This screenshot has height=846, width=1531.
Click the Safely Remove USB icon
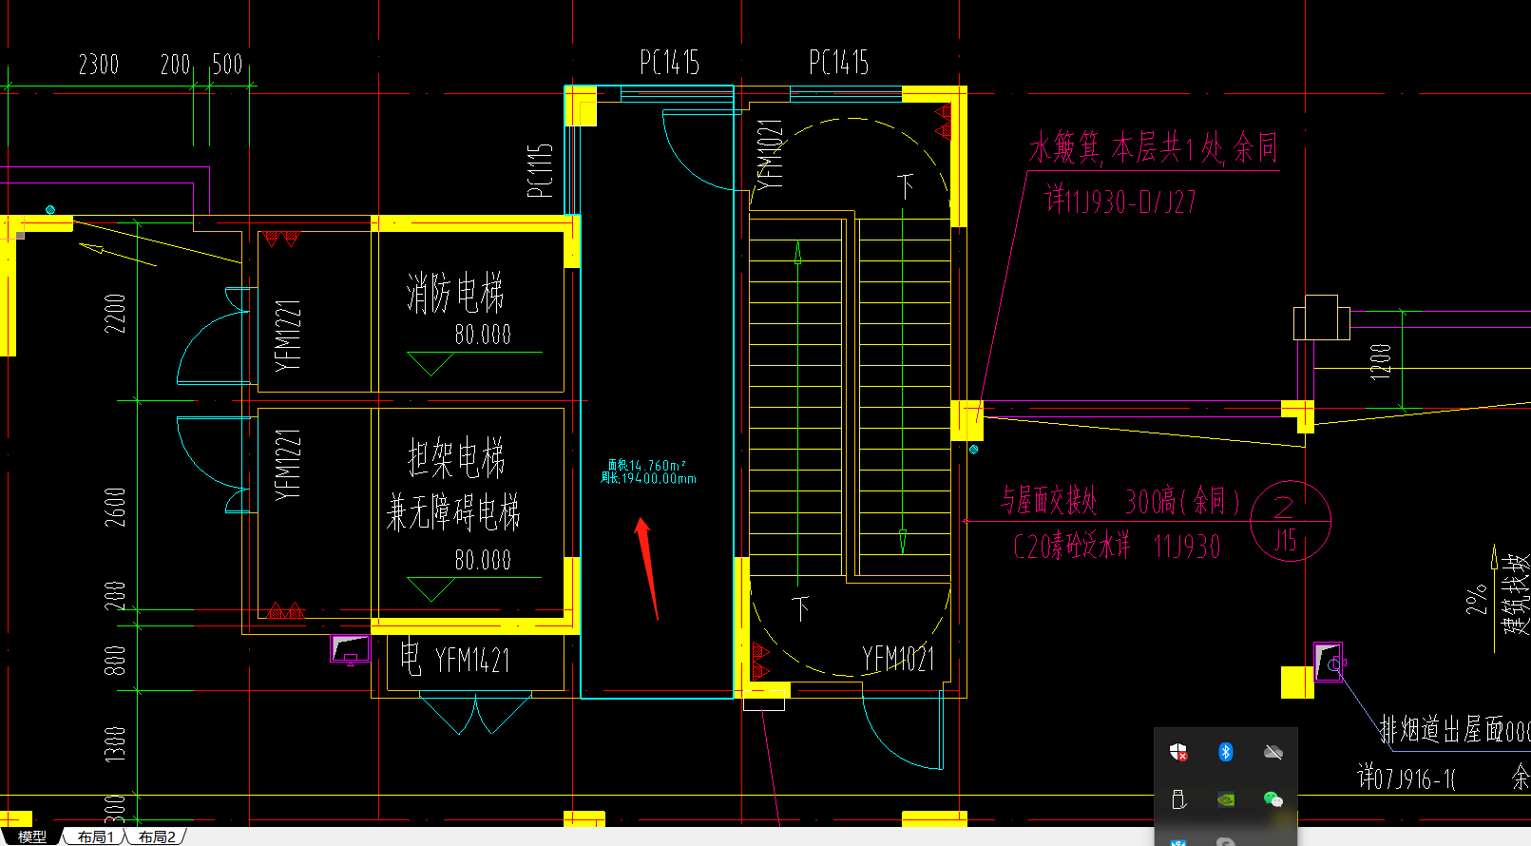1178,799
